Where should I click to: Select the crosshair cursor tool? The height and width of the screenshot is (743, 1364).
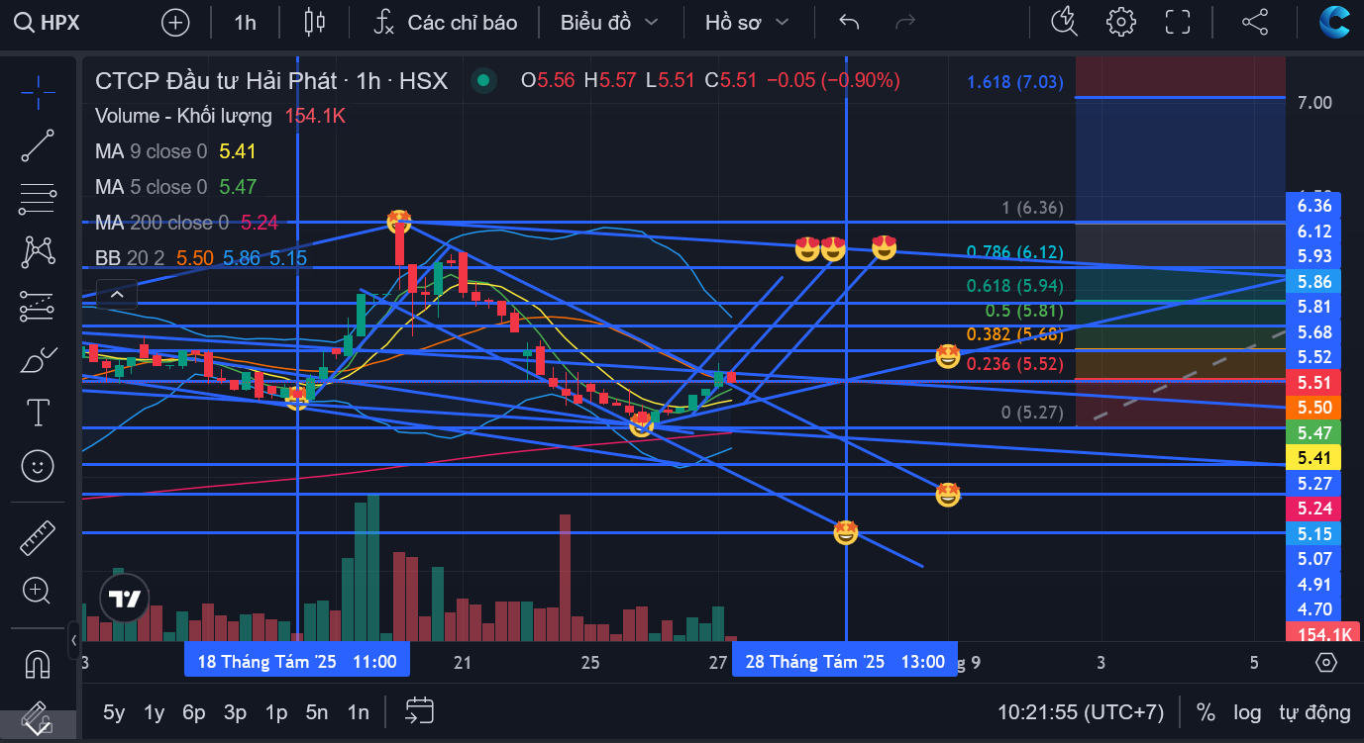(38, 92)
